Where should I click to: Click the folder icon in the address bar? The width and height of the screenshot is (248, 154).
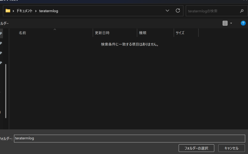(x=8, y=11)
